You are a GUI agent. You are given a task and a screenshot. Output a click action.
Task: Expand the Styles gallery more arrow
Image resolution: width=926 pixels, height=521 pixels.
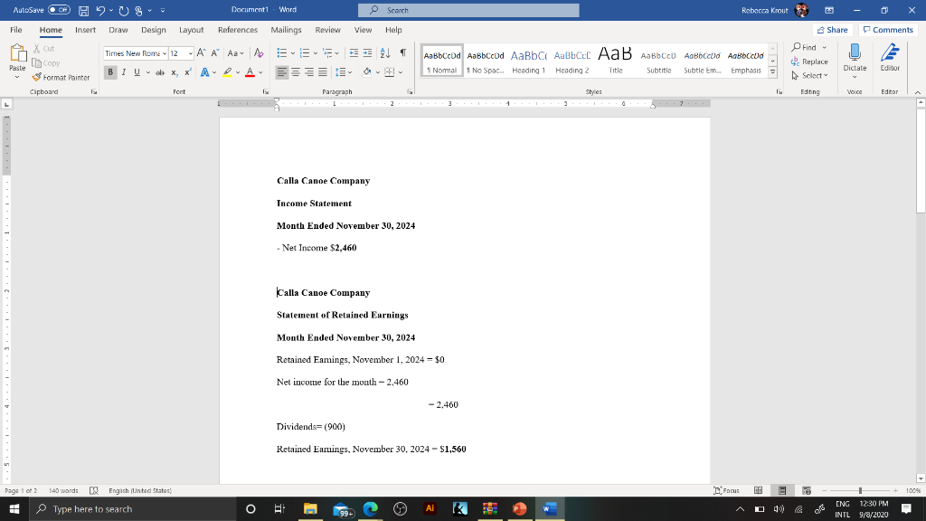772,72
